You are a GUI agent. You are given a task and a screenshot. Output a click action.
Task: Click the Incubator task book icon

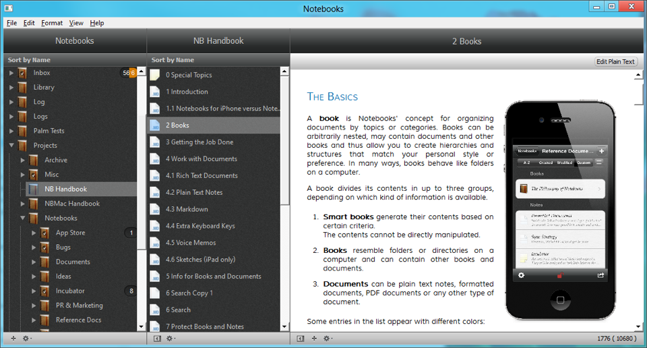point(44,291)
